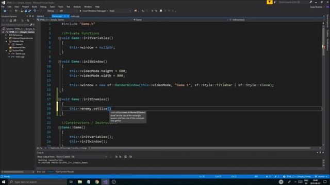
Task: Click the notifications flag icon in title bar
Action: click(269, 2)
